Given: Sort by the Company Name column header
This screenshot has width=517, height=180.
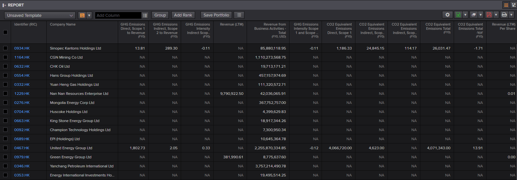Looking at the screenshot, I should pos(63,24).
